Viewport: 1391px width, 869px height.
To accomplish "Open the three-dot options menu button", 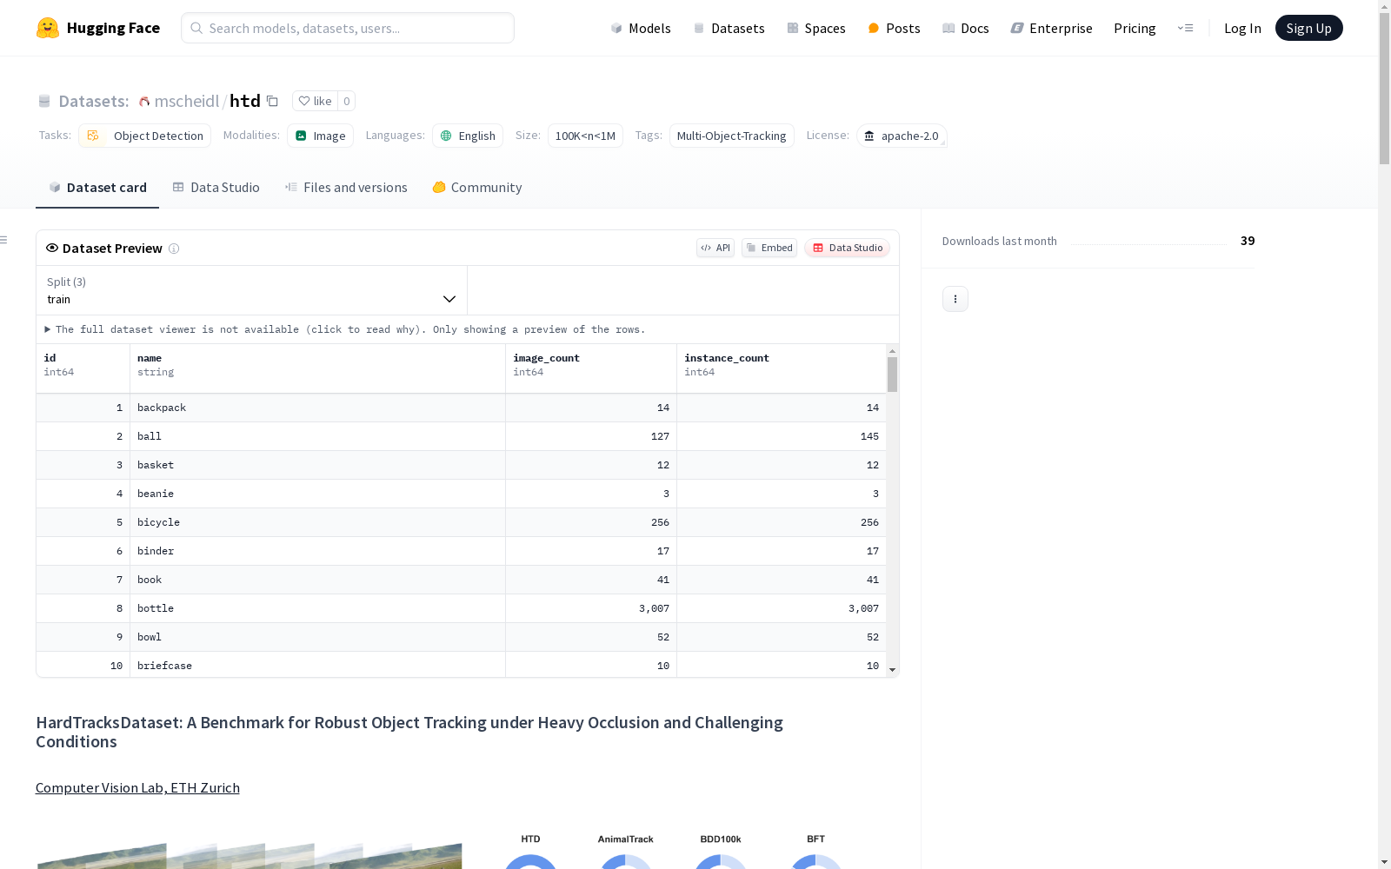I will [955, 299].
